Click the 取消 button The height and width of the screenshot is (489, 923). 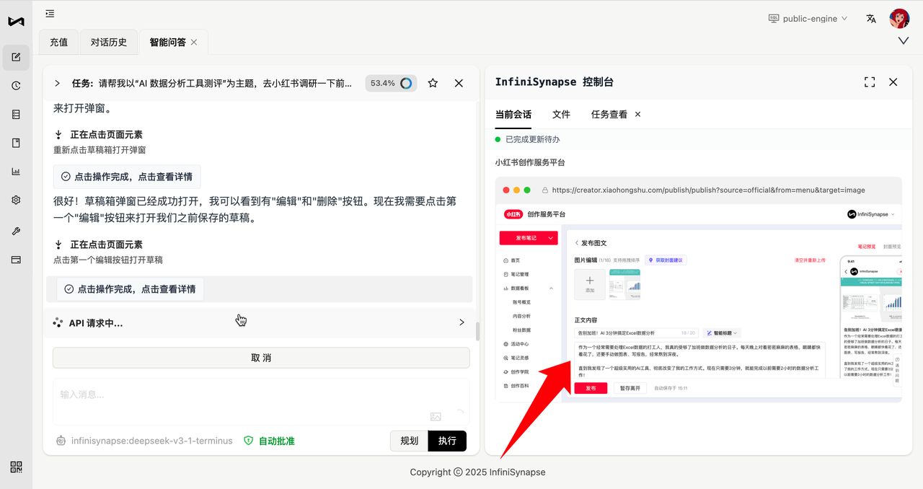click(261, 358)
